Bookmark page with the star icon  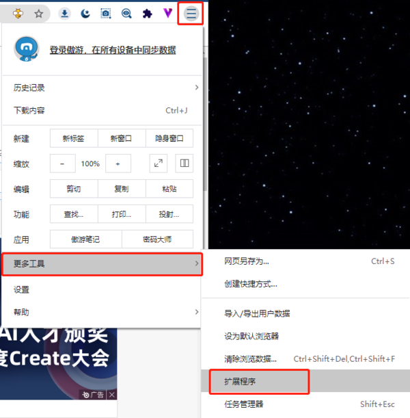39,13
